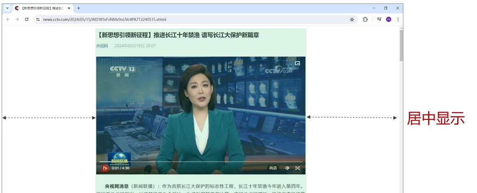The image size is (477, 193).
Task: Minimize the Chrome window
Action: 374,8
